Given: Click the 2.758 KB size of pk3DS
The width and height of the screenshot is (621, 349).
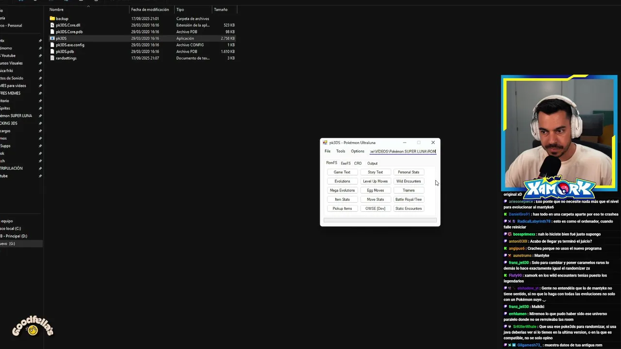Looking at the screenshot, I should (x=228, y=38).
